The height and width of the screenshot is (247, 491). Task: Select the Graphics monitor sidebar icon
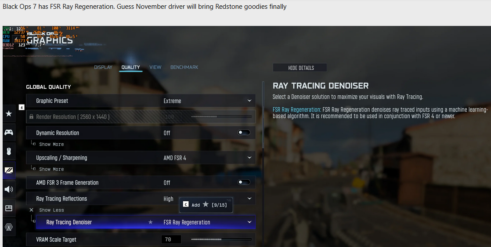pyautogui.click(x=9, y=170)
